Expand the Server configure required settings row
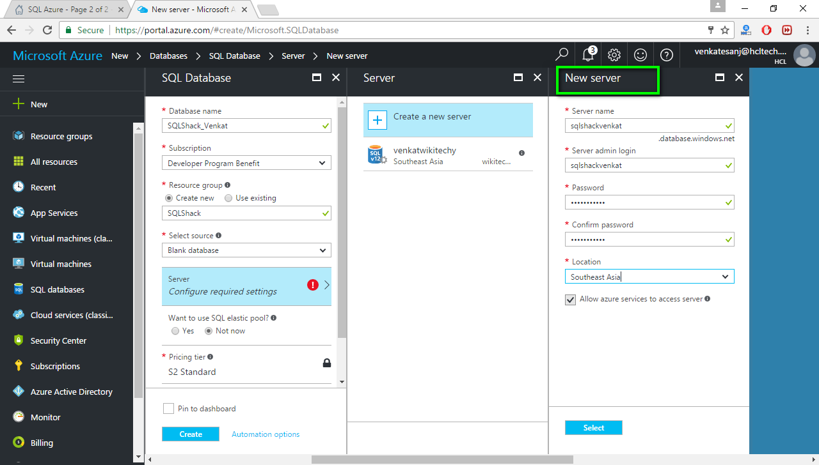This screenshot has width=819, height=465. 246,286
